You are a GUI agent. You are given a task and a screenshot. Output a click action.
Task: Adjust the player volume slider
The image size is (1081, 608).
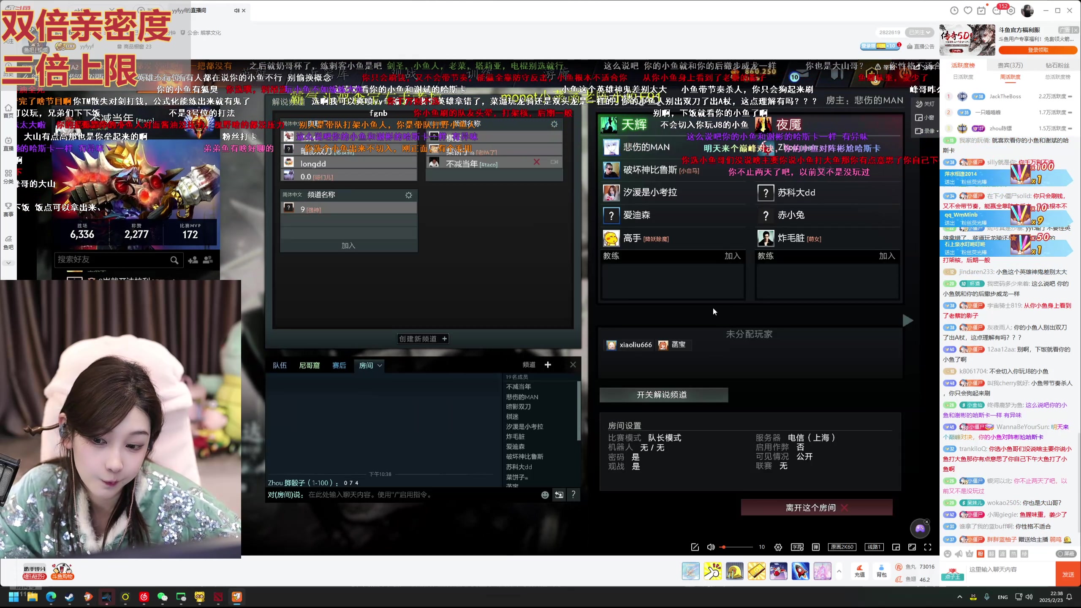click(x=737, y=547)
